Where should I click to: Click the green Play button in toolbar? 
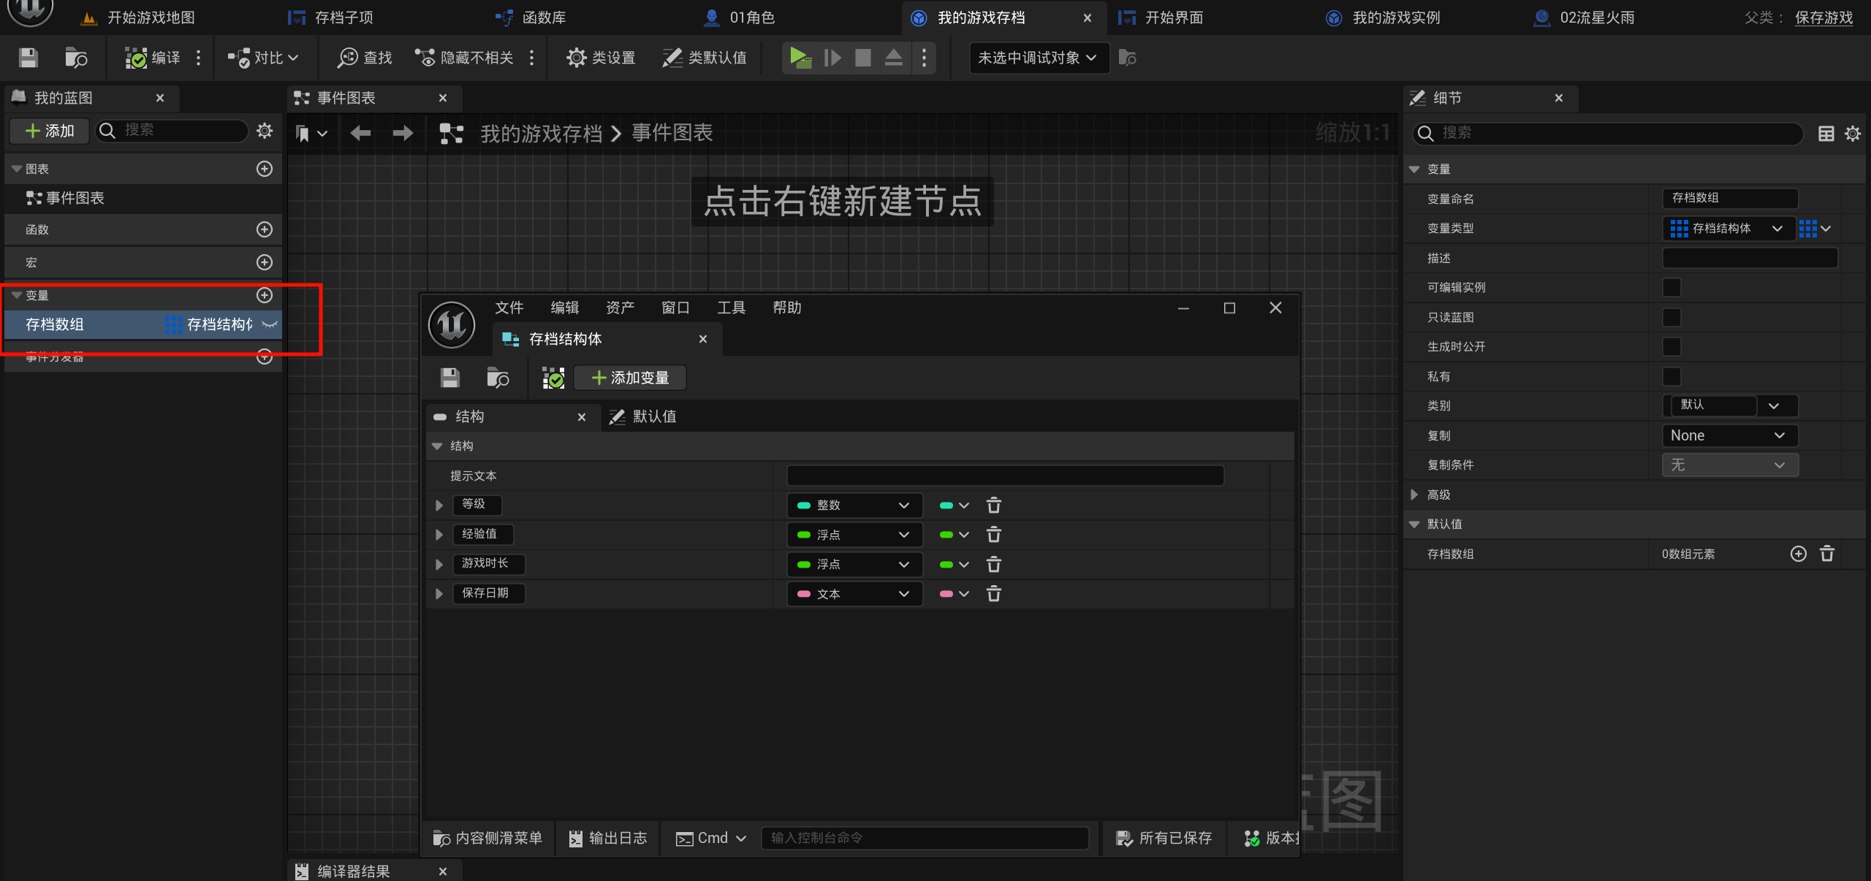click(x=800, y=58)
